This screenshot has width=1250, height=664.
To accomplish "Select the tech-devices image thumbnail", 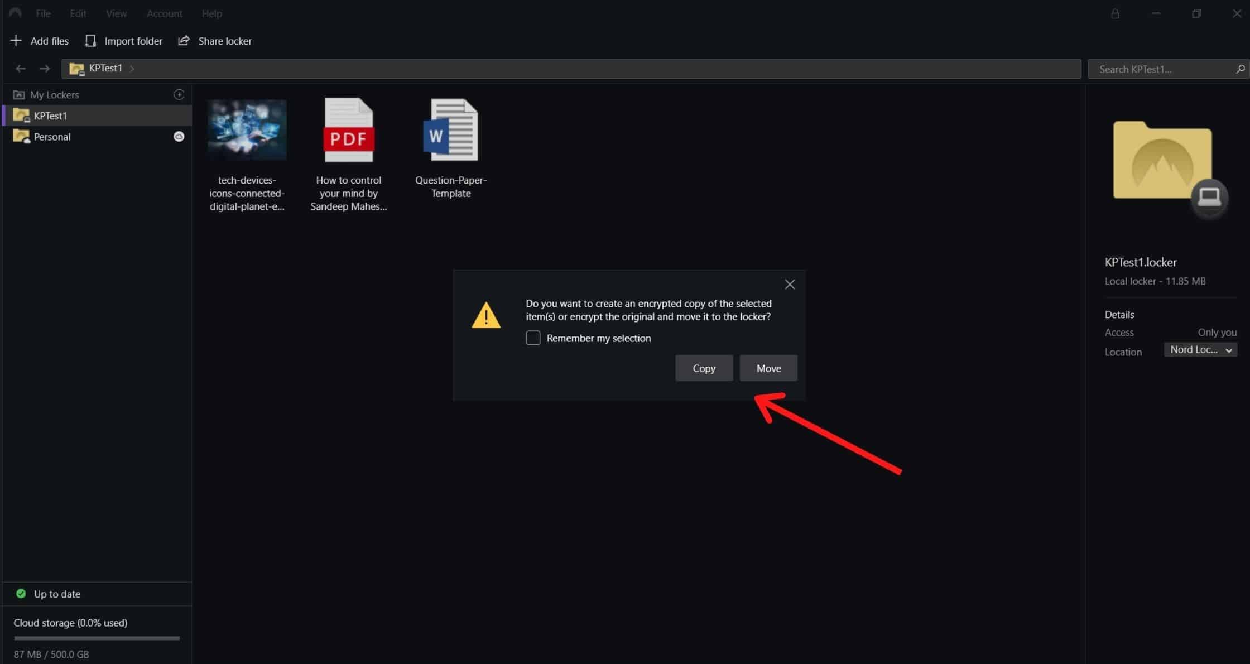I will [247, 130].
